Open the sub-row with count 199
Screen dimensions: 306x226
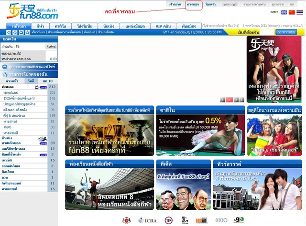click(x=29, y=116)
